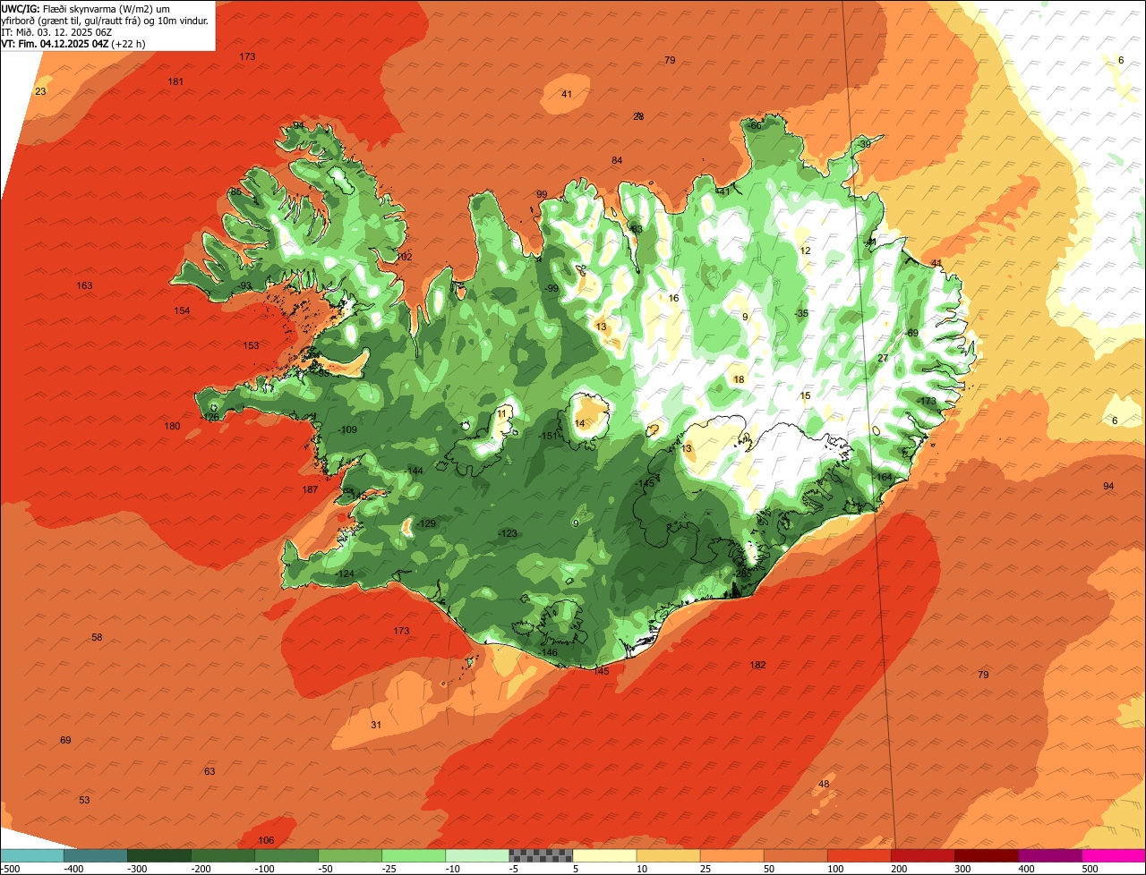1146x875 pixels.
Task: Click the land value -151
Action: tap(549, 437)
